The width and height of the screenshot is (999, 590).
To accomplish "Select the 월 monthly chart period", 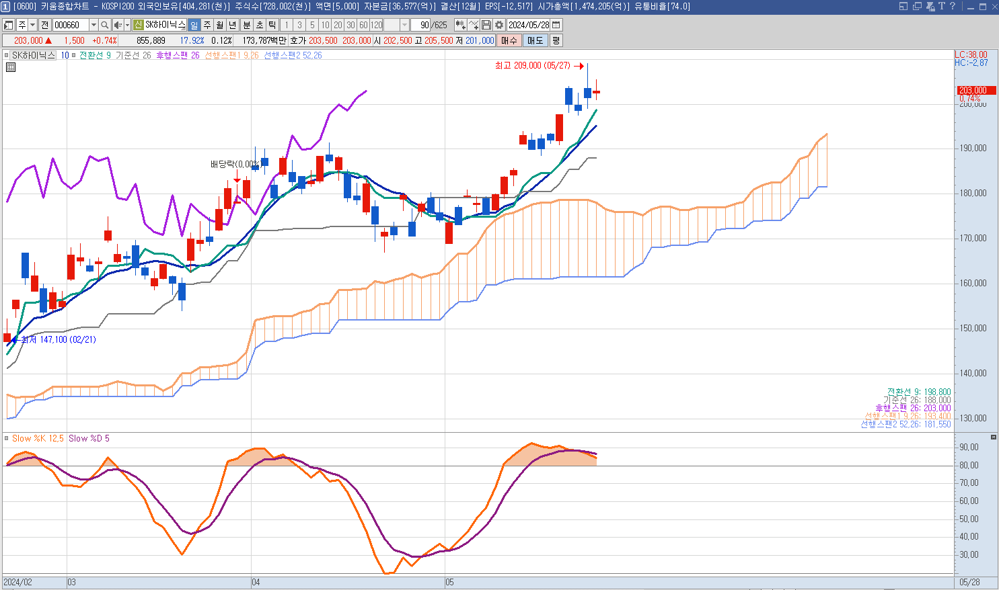I will 220,25.
